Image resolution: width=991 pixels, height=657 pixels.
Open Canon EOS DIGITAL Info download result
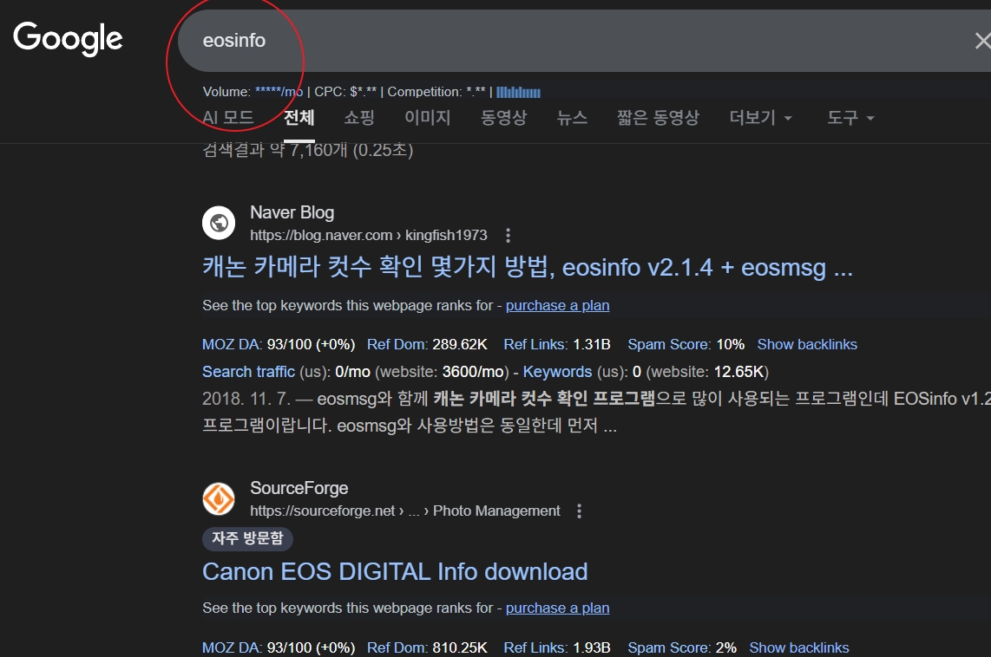(x=395, y=572)
